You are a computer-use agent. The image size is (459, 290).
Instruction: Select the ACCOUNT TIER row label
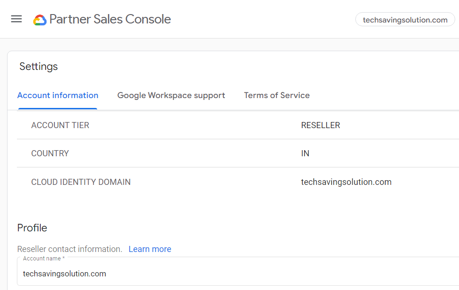pyautogui.click(x=60, y=125)
